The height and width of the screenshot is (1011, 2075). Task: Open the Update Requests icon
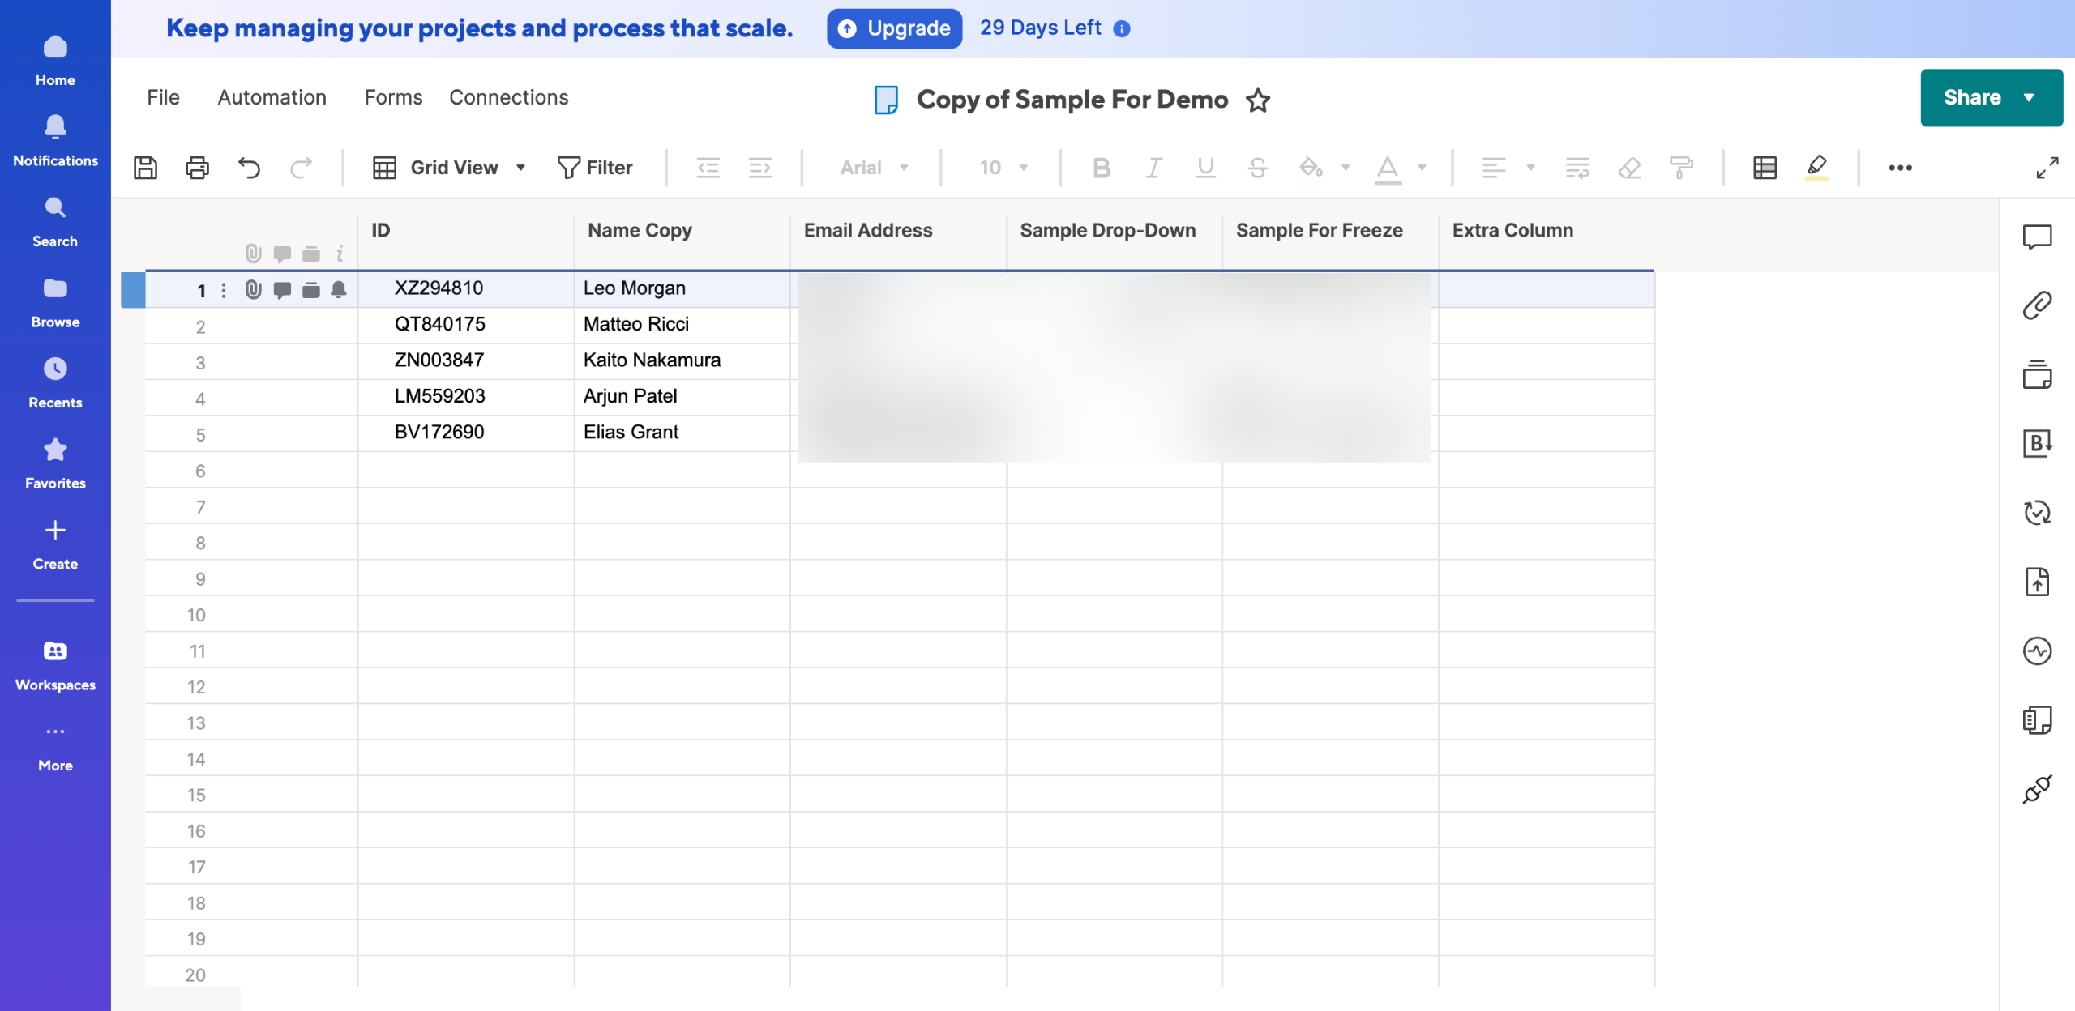click(x=2037, y=513)
